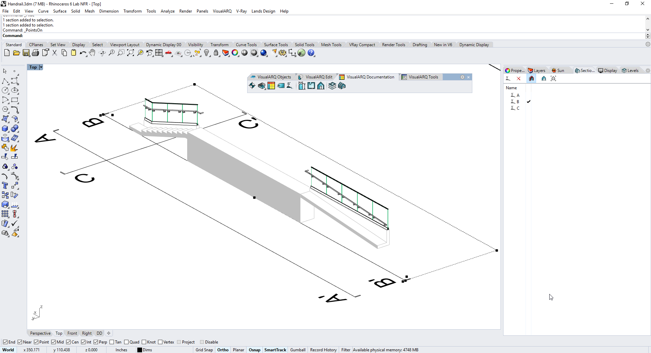Toggle Gumball in status bar
The width and height of the screenshot is (651, 353).
(x=298, y=350)
